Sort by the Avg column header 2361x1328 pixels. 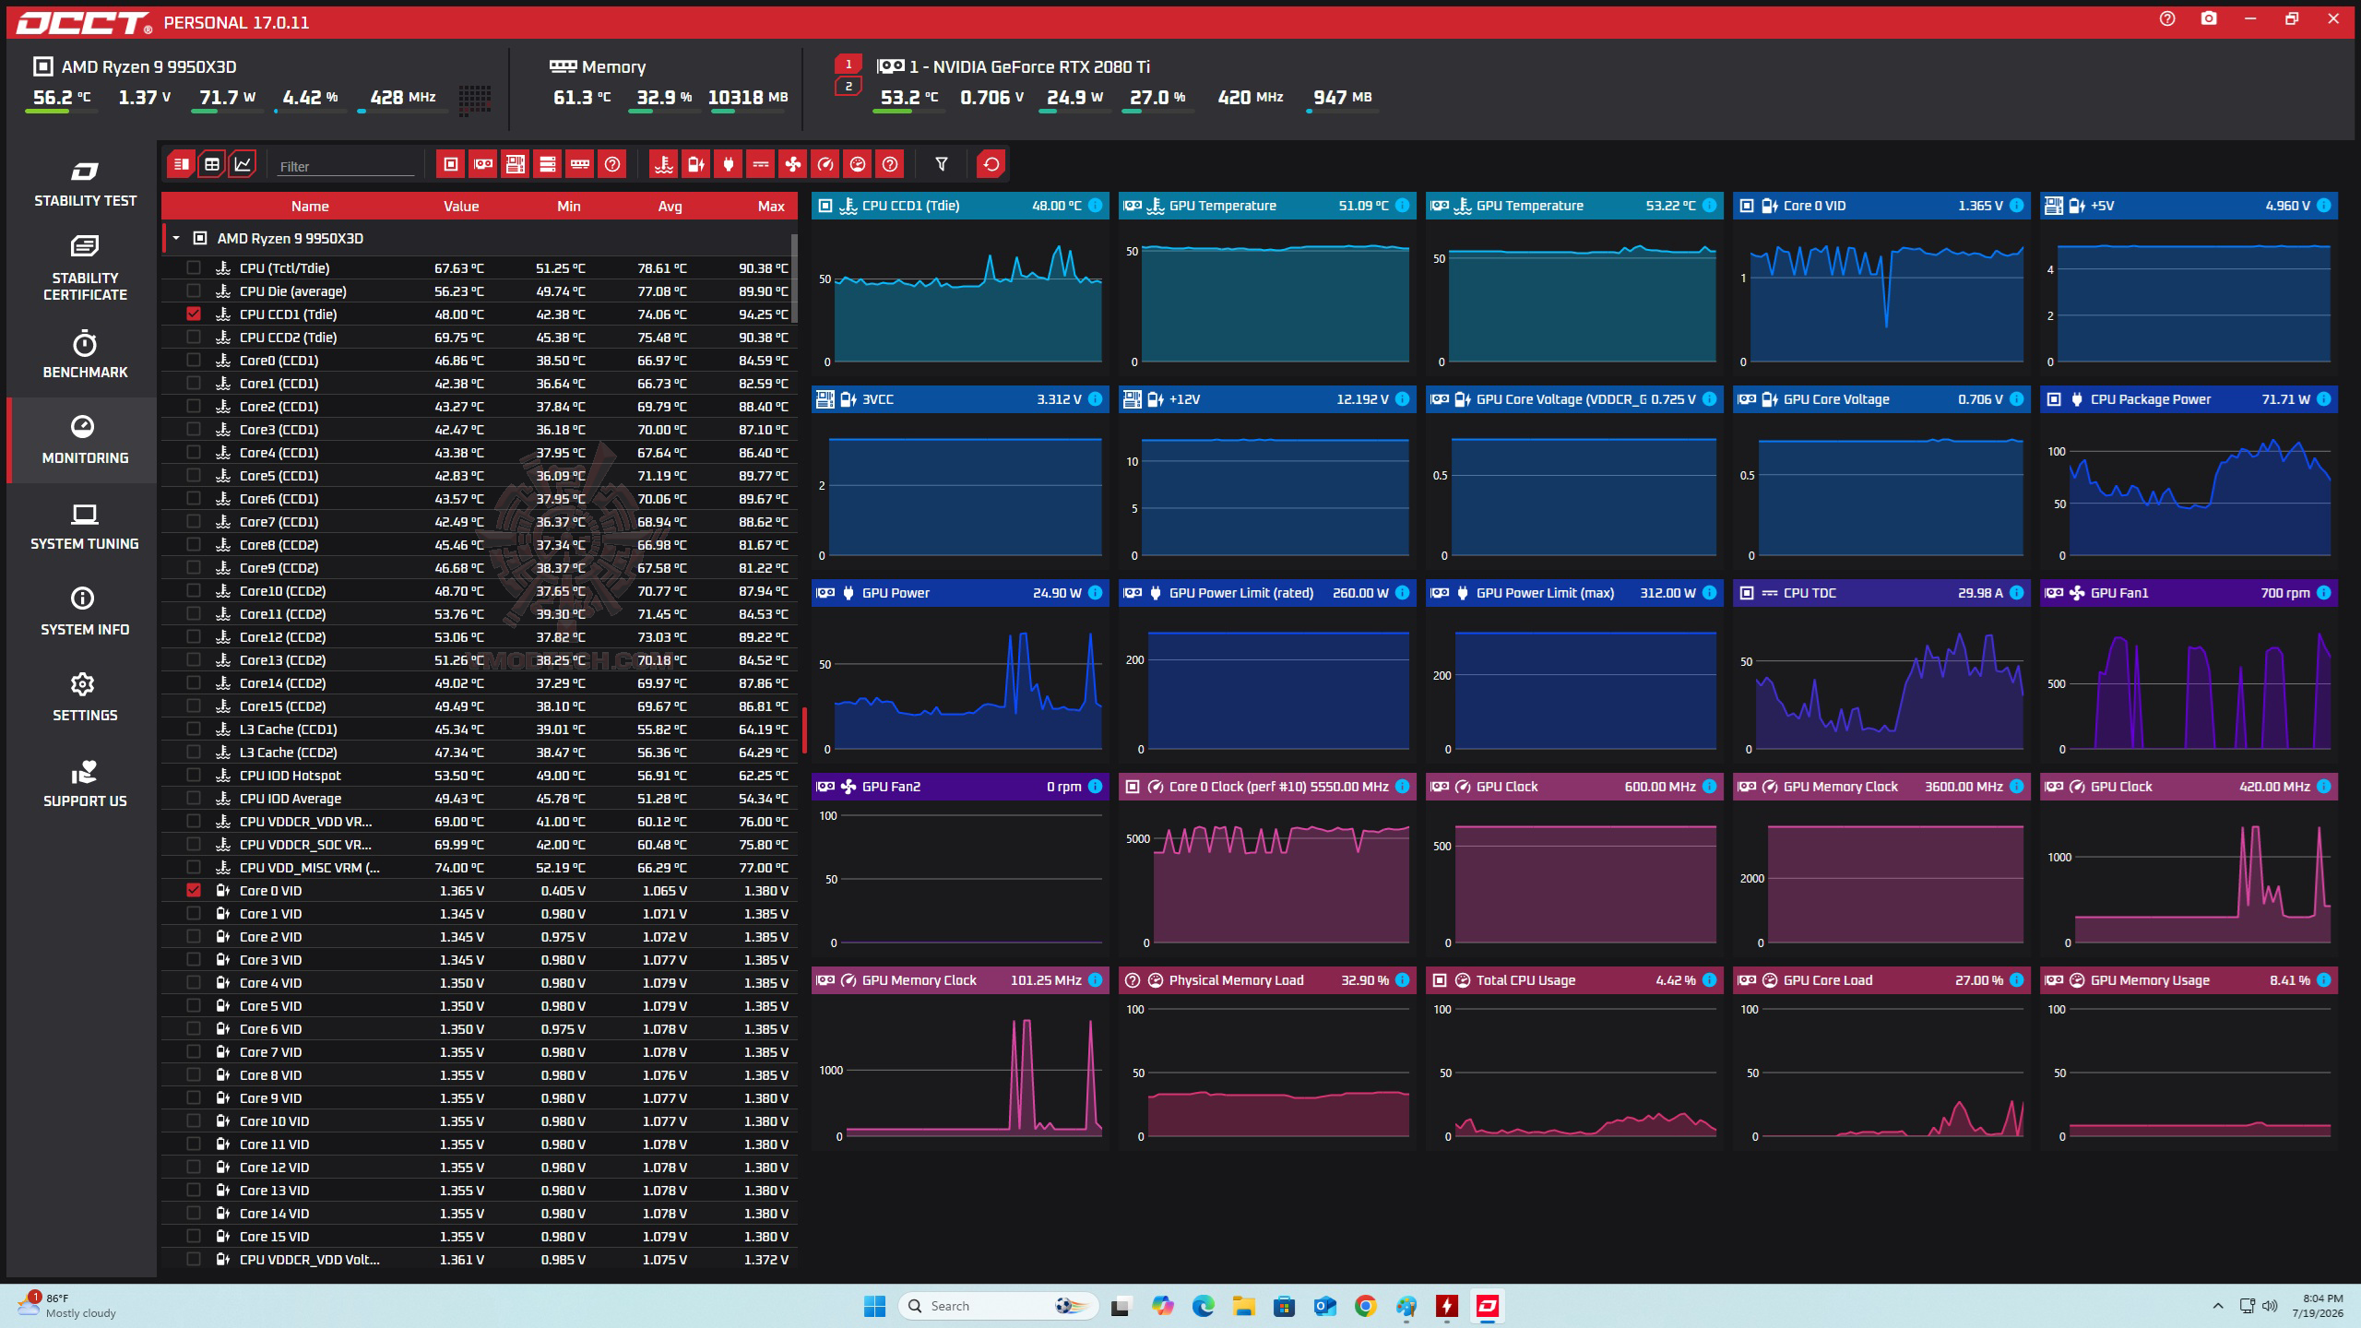point(670,206)
